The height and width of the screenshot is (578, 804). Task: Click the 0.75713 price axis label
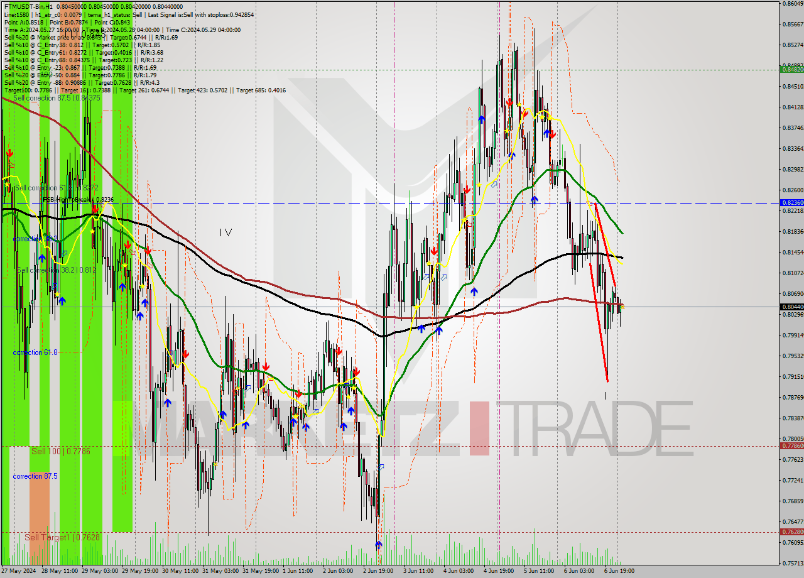tap(793, 563)
